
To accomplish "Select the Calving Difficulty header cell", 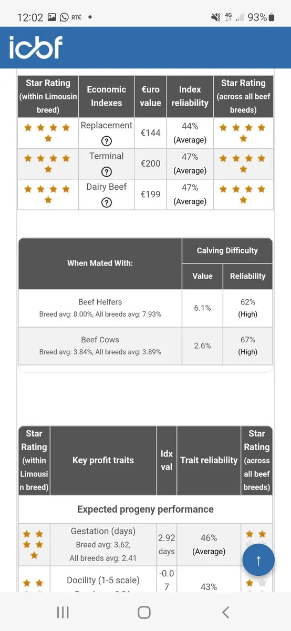I will [x=227, y=251].
